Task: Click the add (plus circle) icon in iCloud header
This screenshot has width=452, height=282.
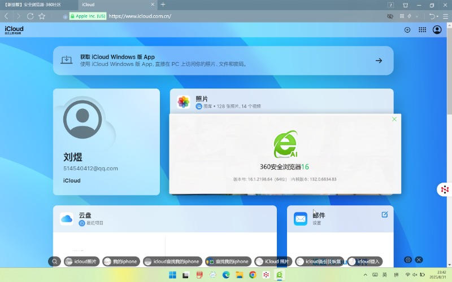Action: 407,30
